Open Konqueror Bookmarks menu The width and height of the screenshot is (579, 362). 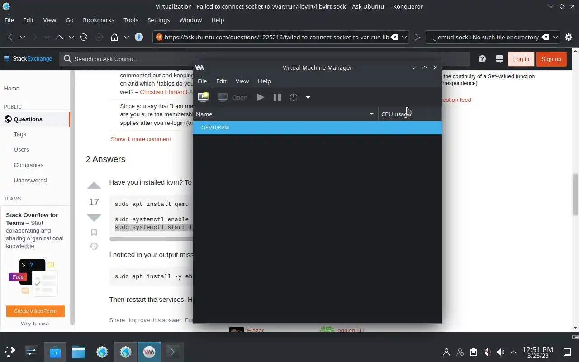point(99,20)
